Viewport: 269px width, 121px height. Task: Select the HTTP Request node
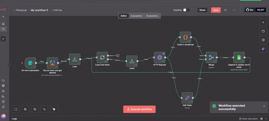(159, 57)
